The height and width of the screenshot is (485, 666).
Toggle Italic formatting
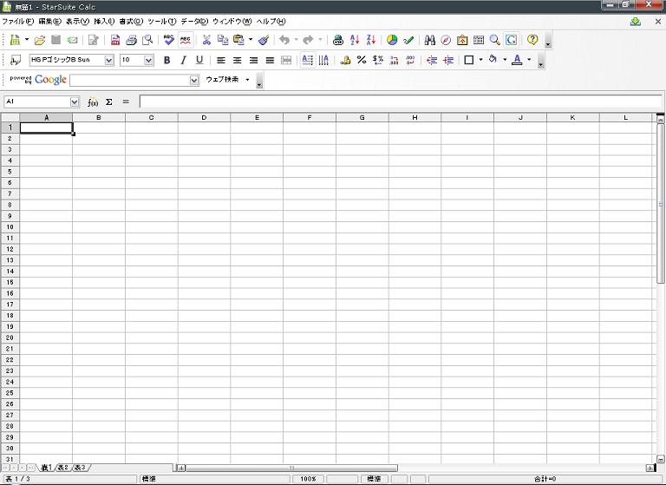(183, 61)
